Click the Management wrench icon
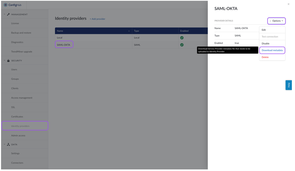The width and height of the screenshot is (295, 171). (8, 14)
